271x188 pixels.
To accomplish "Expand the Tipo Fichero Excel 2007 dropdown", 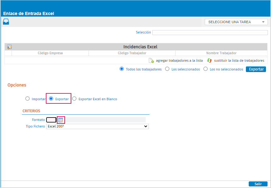I will pos(97,126).
